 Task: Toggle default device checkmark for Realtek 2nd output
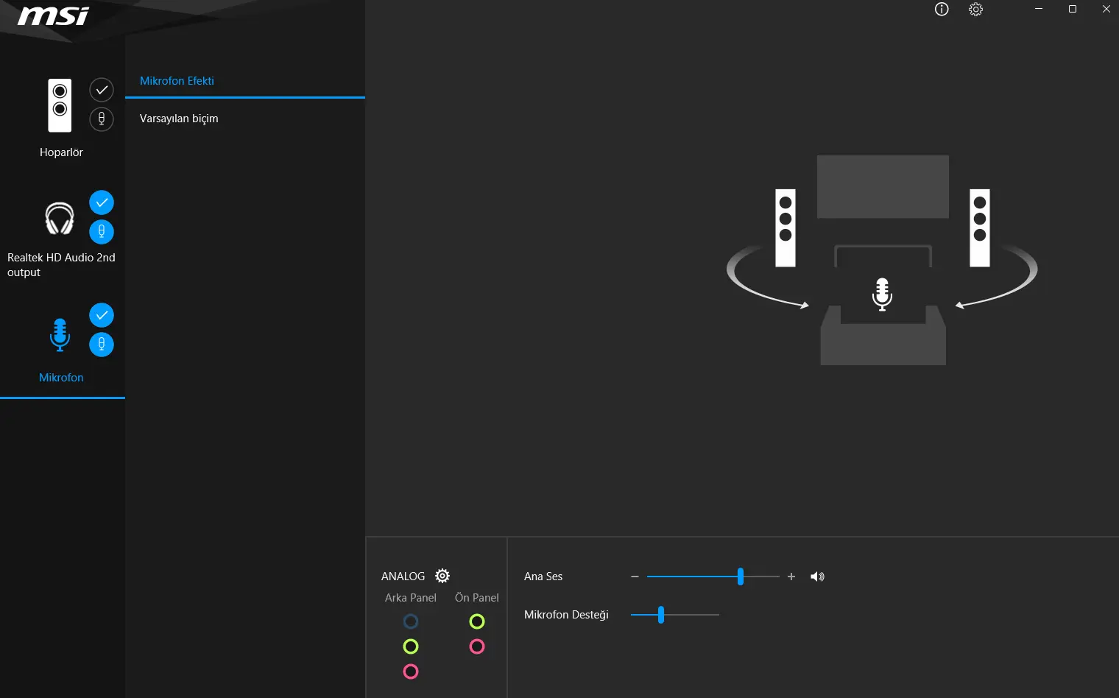click(x=102, y=202)
